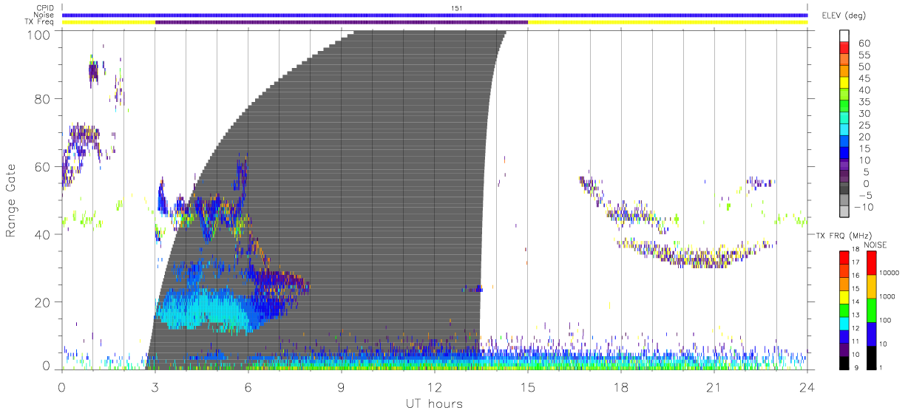The image size is (908, 419).
Task: Click the 100 label on the NOISE scale
Action: pos(886,321)
